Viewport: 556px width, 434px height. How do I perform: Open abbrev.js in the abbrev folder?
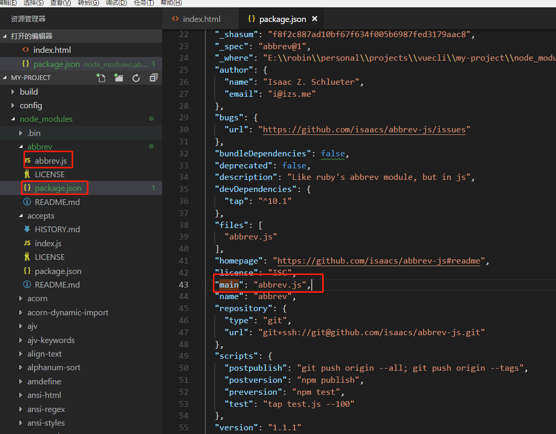click(x=50, y=161)
